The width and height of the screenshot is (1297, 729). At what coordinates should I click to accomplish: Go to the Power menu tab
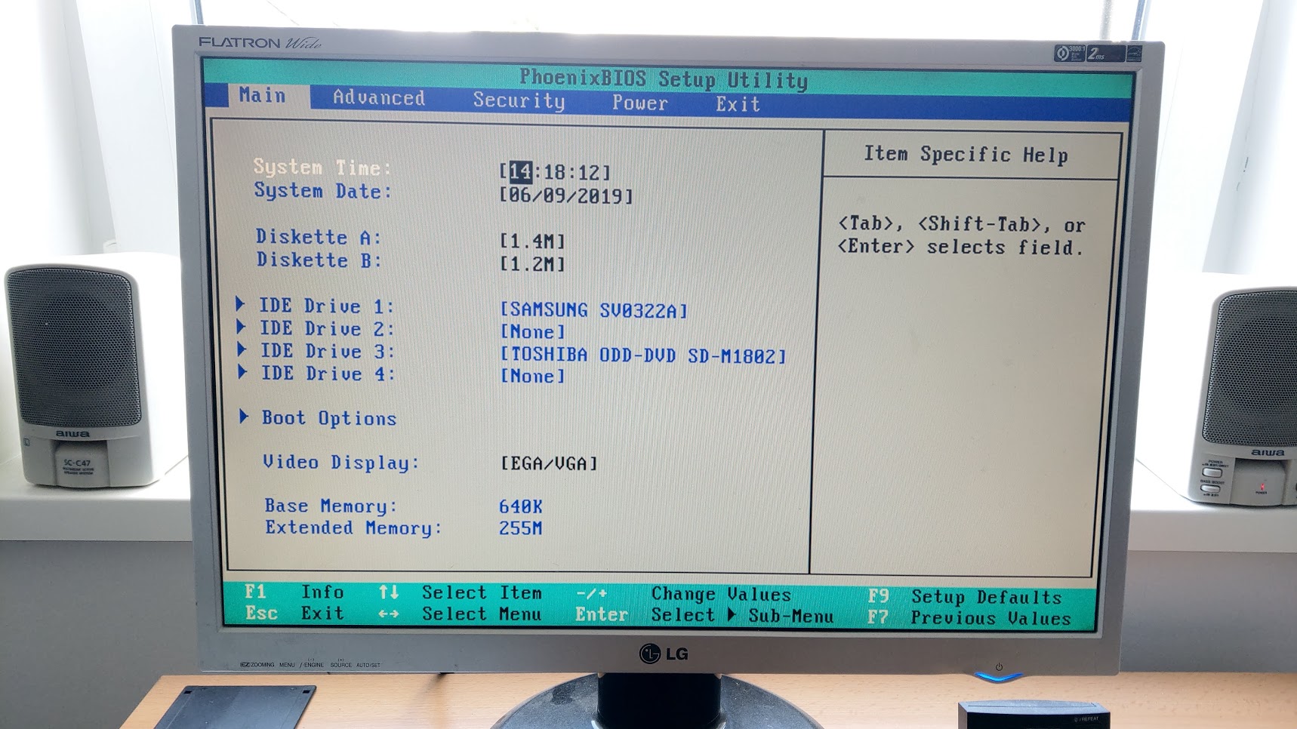(639, 103)
